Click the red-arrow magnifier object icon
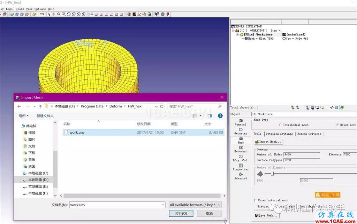This screenshot has width=357, height=224. point(293,107)
